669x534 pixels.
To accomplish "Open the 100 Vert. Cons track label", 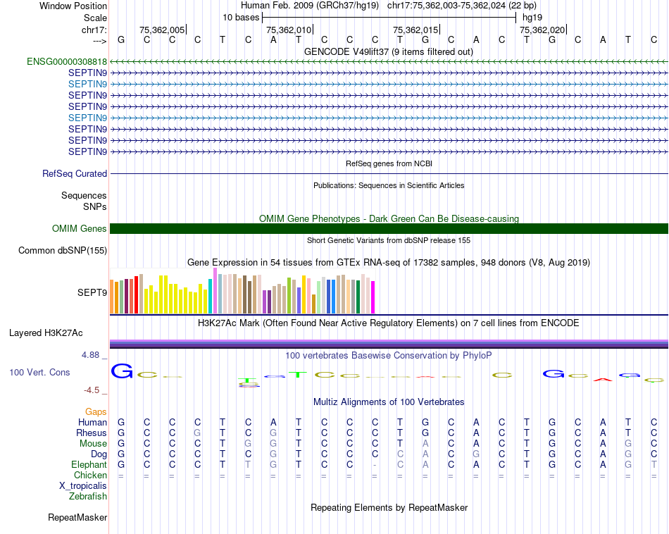I will point(39,372).
